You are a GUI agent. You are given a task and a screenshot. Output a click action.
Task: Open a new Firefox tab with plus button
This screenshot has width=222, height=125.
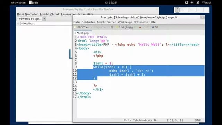point(44,19)
